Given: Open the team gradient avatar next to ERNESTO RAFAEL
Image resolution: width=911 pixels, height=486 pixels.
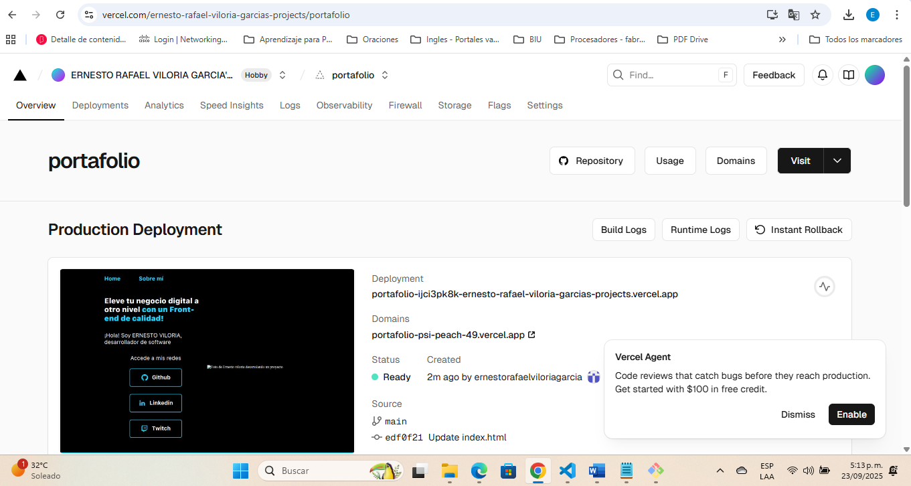Looking at the screenshot, I should (58, 75).
